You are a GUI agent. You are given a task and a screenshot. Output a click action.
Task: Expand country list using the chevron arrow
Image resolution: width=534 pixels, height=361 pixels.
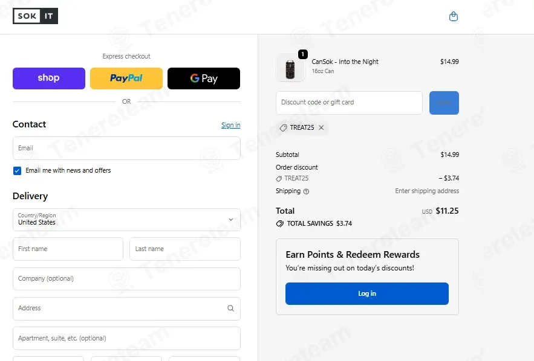point(231,220)
